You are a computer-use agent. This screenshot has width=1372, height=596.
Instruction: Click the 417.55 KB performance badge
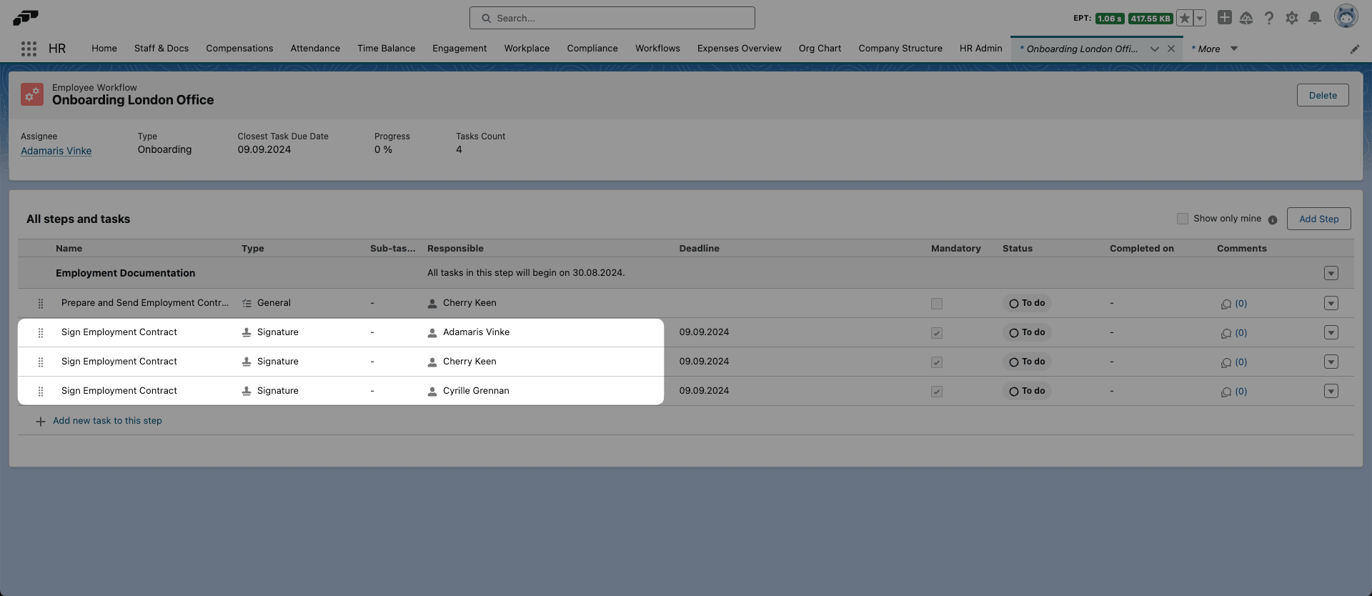pyautogui.click(x=1150, y=19)
